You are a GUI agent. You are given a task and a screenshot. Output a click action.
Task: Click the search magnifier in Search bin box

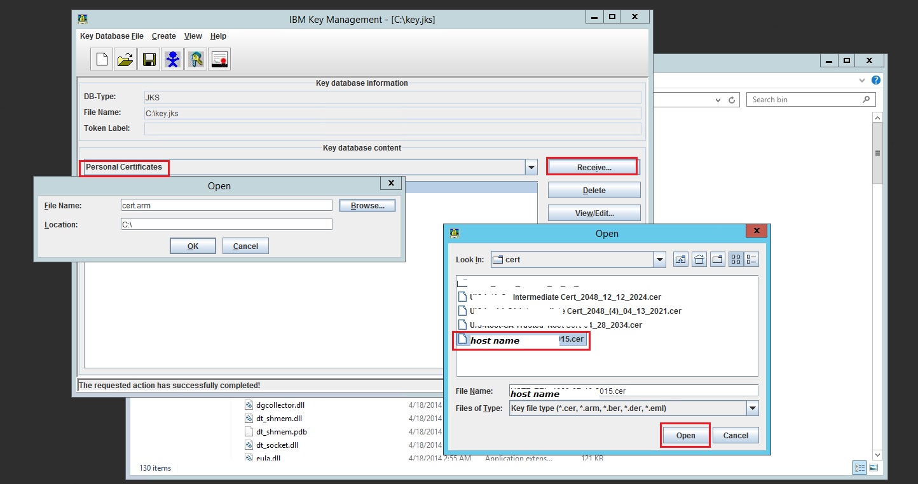866,100
